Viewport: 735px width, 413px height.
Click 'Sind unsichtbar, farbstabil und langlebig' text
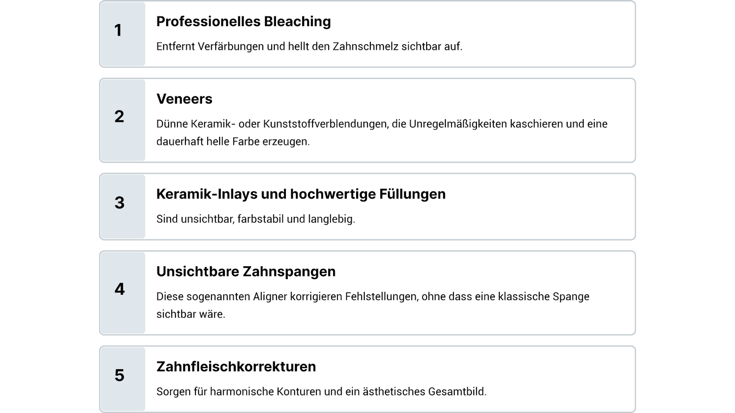(x=255, y=219)
